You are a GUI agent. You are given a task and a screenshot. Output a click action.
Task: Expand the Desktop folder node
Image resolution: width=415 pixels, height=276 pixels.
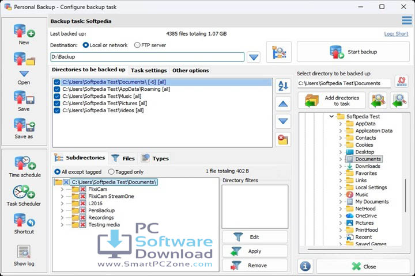341,152
